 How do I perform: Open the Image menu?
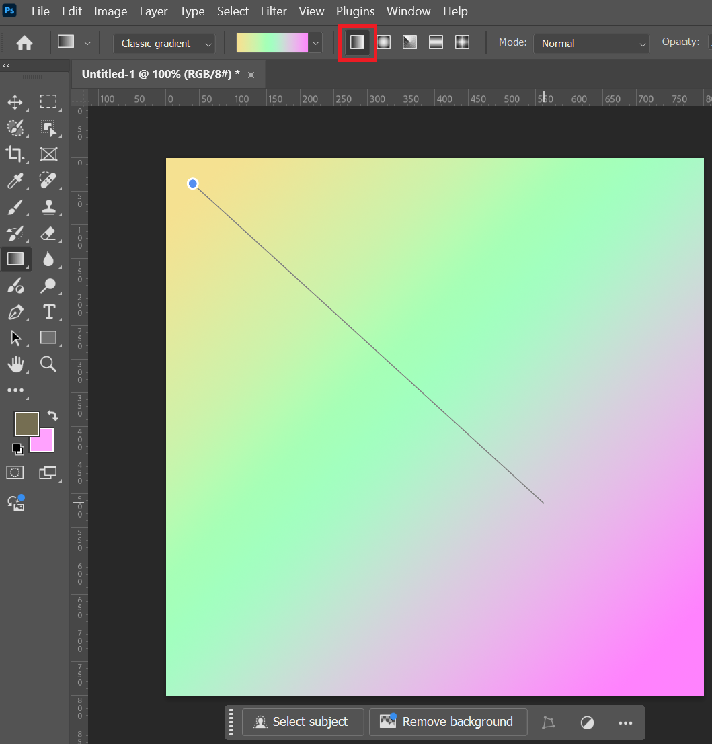click(110, 11)
